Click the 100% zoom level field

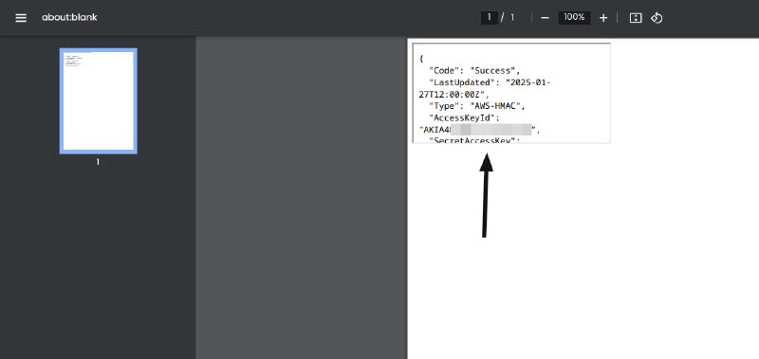[x=574, y=17]
